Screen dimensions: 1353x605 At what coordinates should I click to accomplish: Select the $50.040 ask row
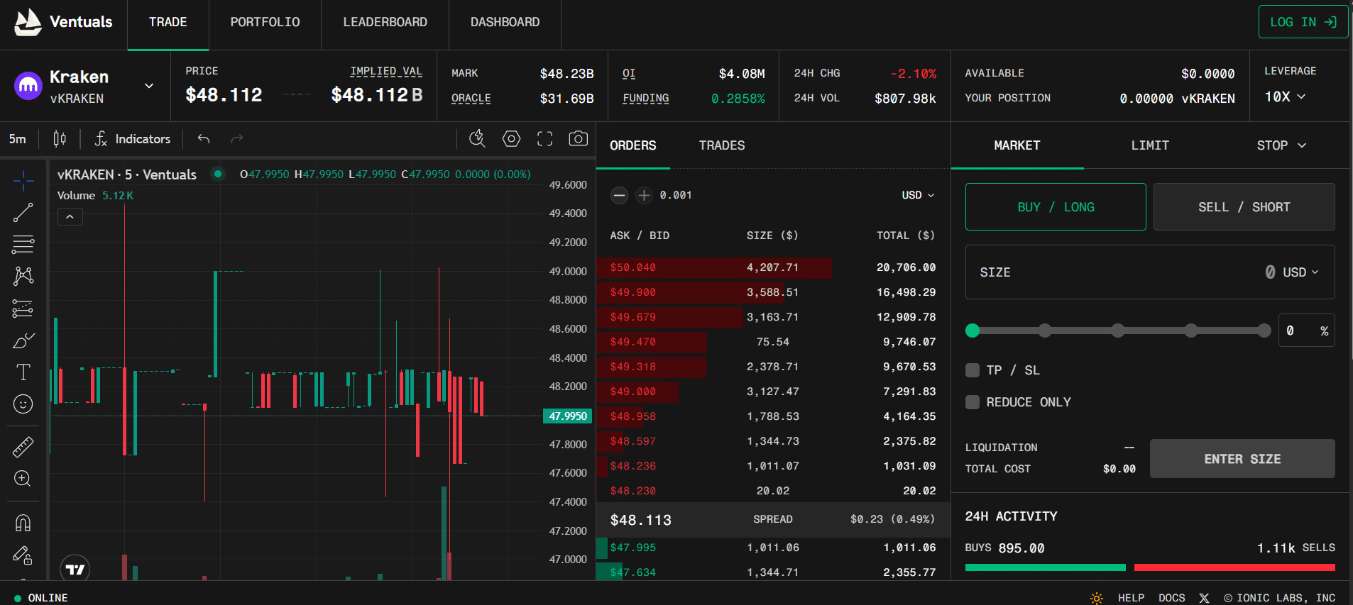click(x=773, y=267)
